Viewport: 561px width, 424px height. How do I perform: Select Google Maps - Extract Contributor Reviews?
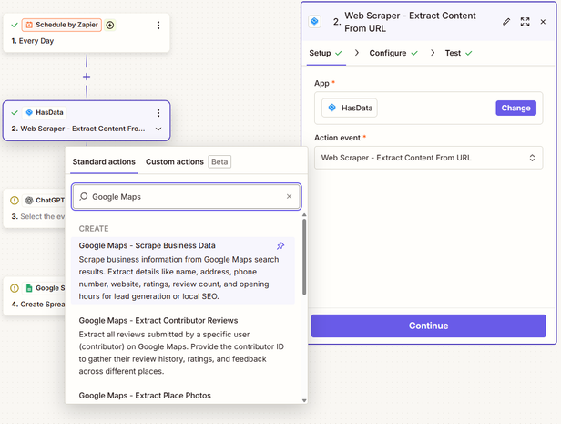point(182,346)
